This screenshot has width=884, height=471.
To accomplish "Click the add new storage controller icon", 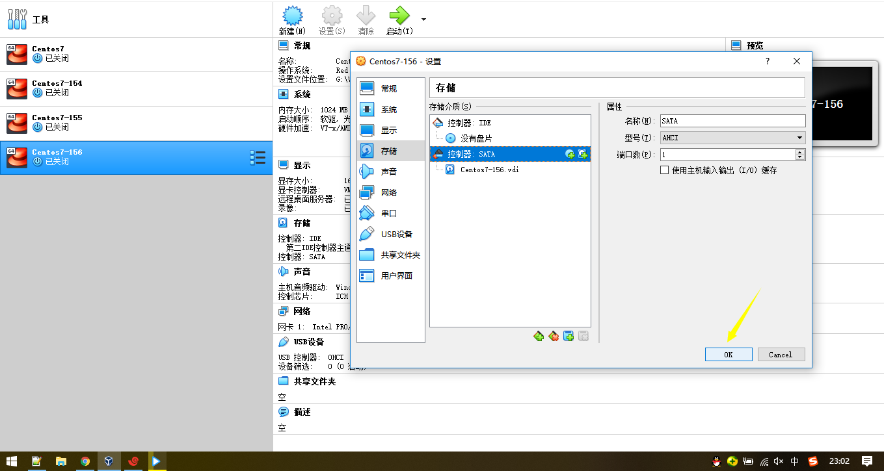I will (x=538, y=336).
